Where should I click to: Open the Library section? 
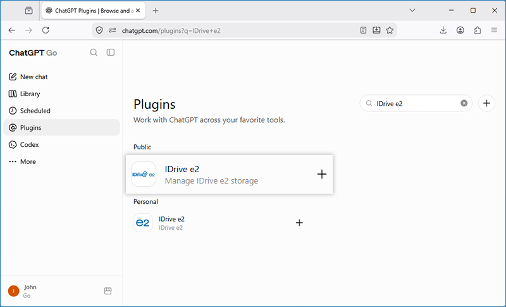tap(61, 94)
